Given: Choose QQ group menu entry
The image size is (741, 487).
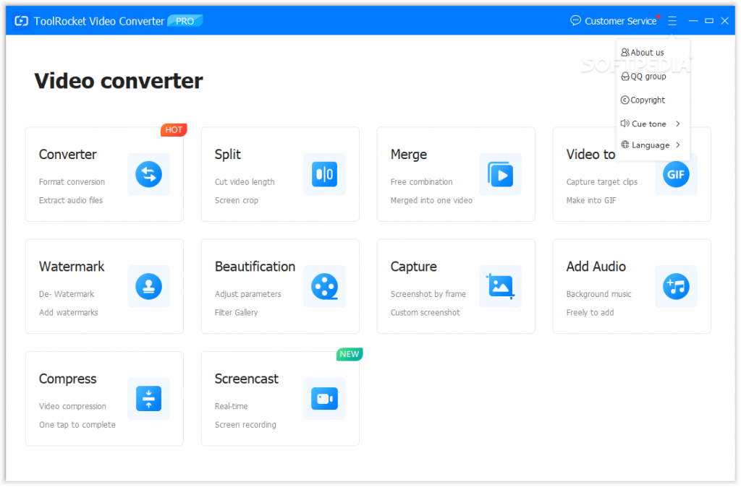Looking at the screenshot, I should (647, 77).
